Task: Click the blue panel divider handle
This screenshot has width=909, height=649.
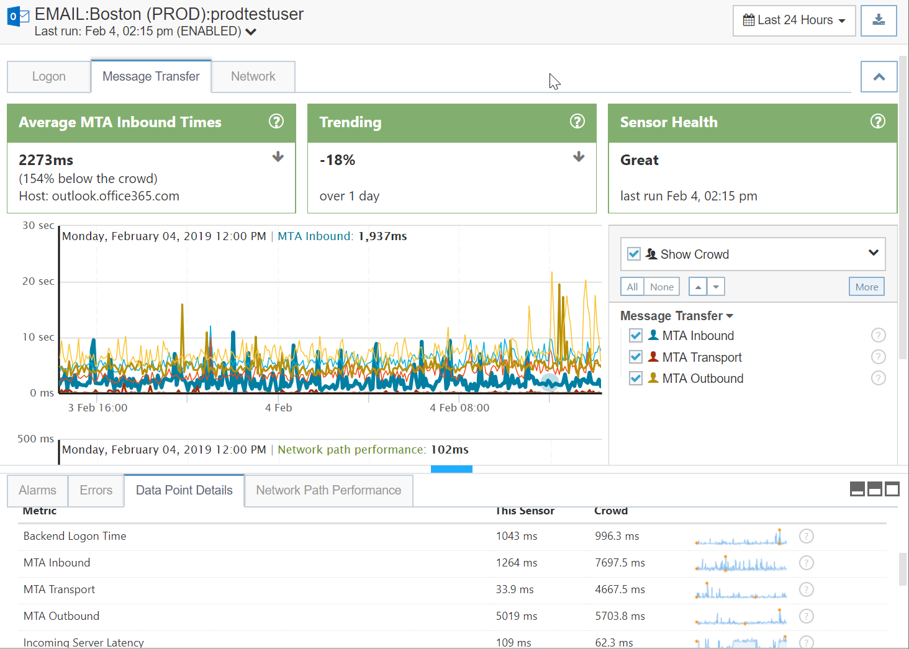Action: click(451, 469)
